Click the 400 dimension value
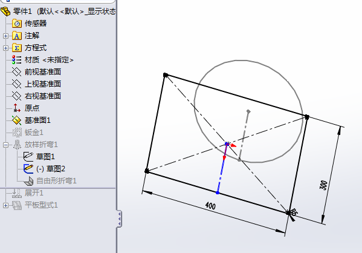Viewport: 362px width, 253px height. 210,206
